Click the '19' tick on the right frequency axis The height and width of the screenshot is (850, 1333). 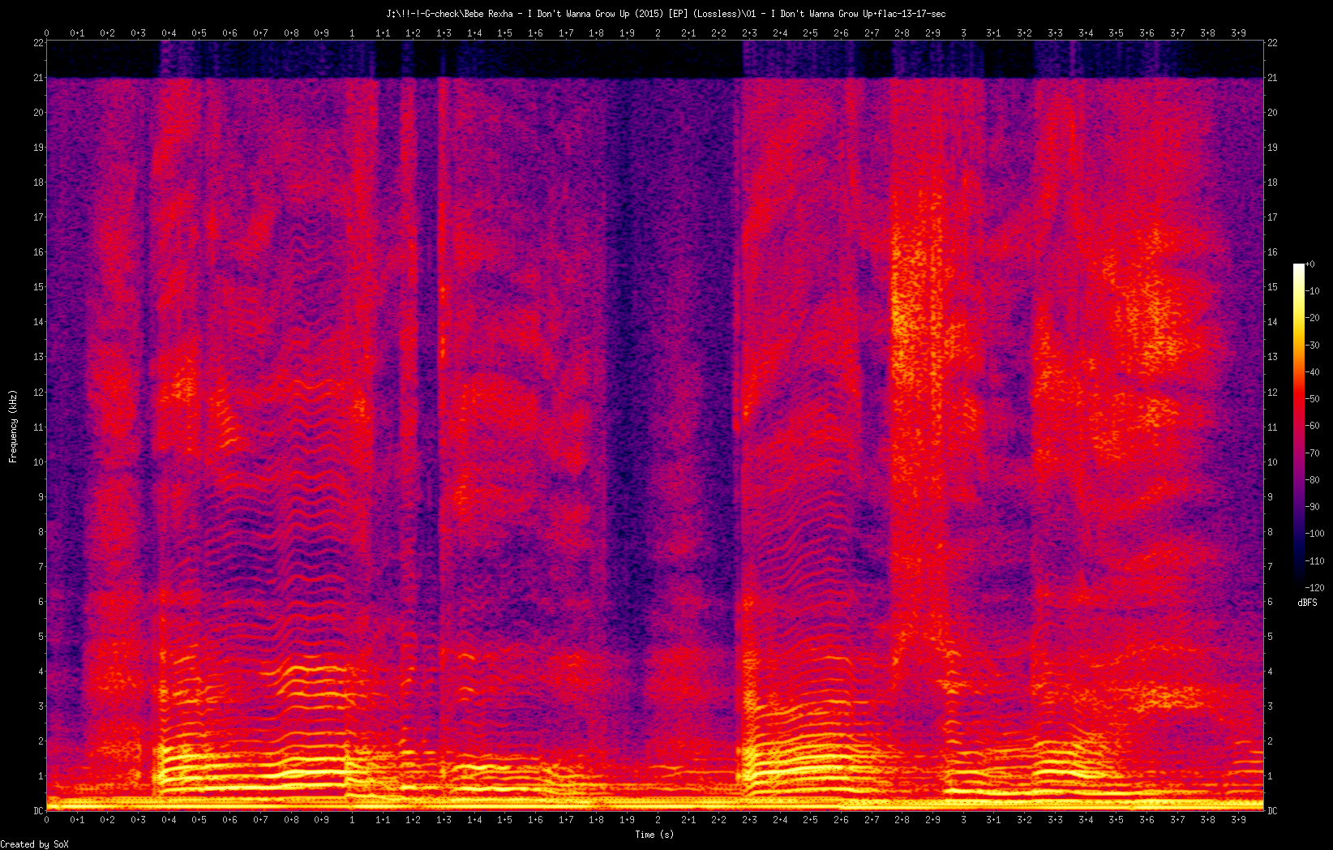(x=1273, y=148)
